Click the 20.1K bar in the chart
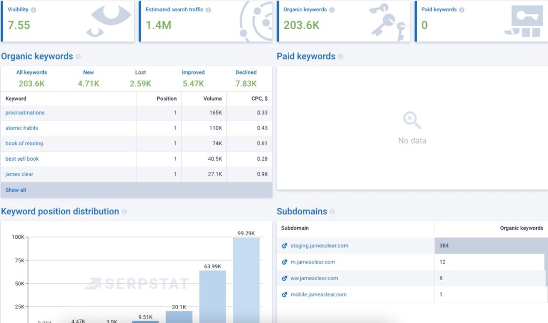548x323 pixels. [179, 317]
